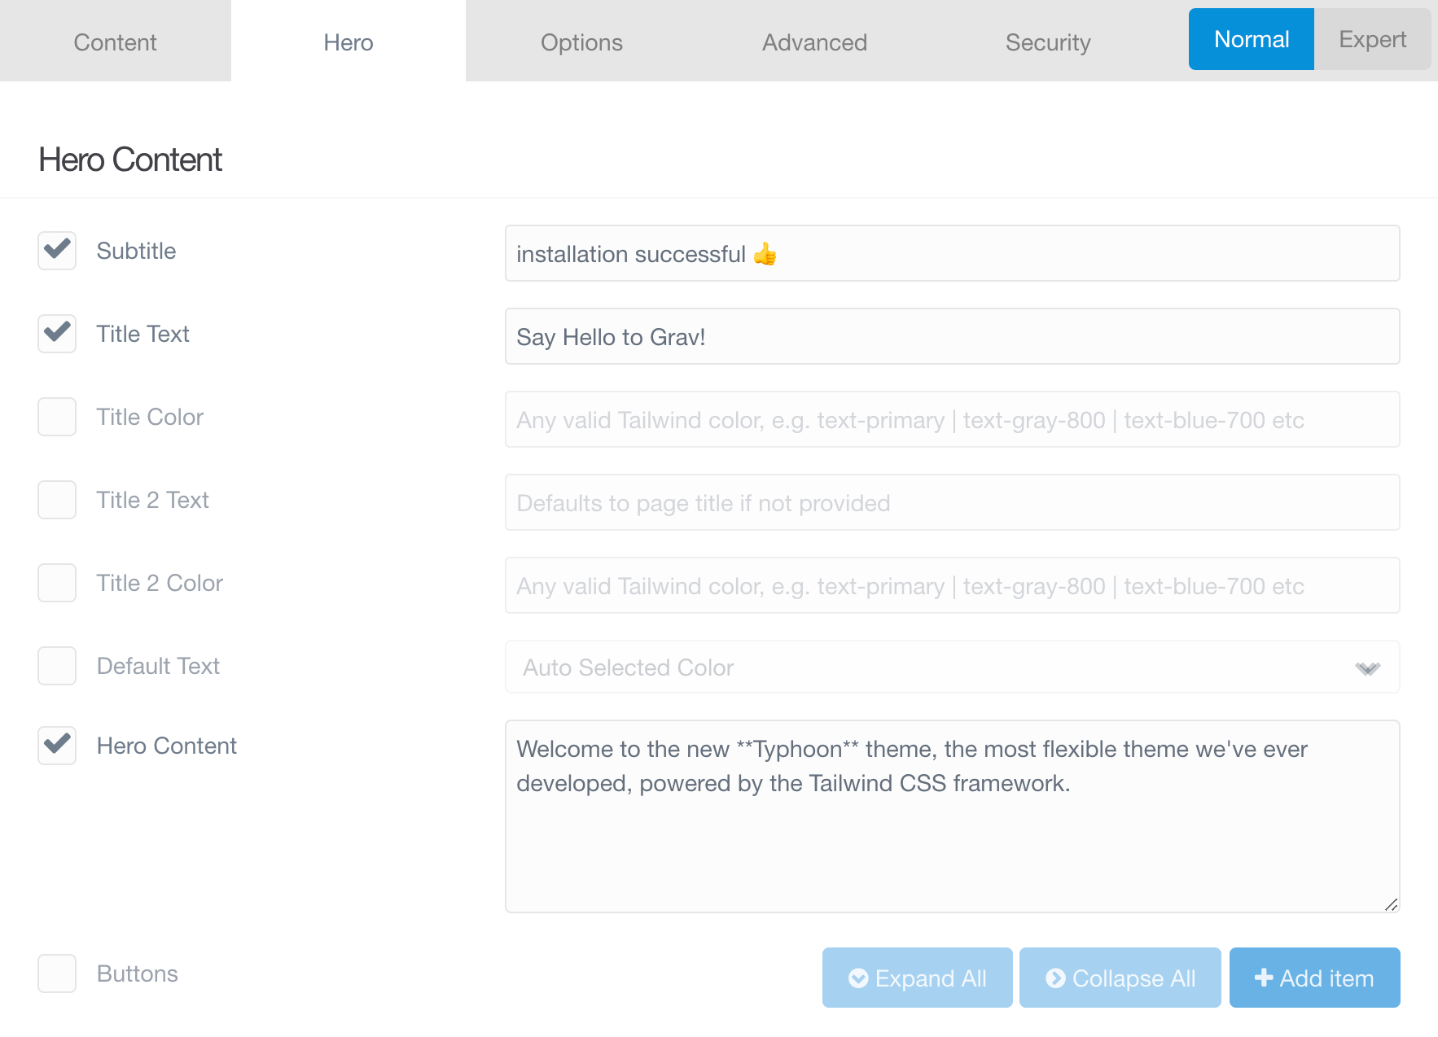Open the Security tab
Screen dimensions: 1438x1037
[1047, 42]
